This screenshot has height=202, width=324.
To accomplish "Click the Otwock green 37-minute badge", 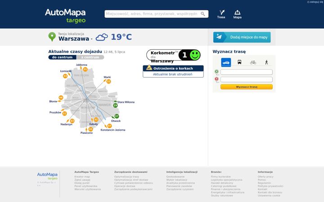I will 117,116.
